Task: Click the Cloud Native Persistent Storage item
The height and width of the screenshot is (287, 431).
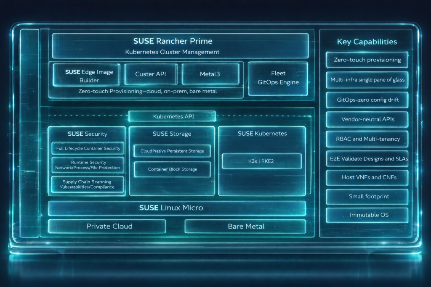Action: (172, 151)
